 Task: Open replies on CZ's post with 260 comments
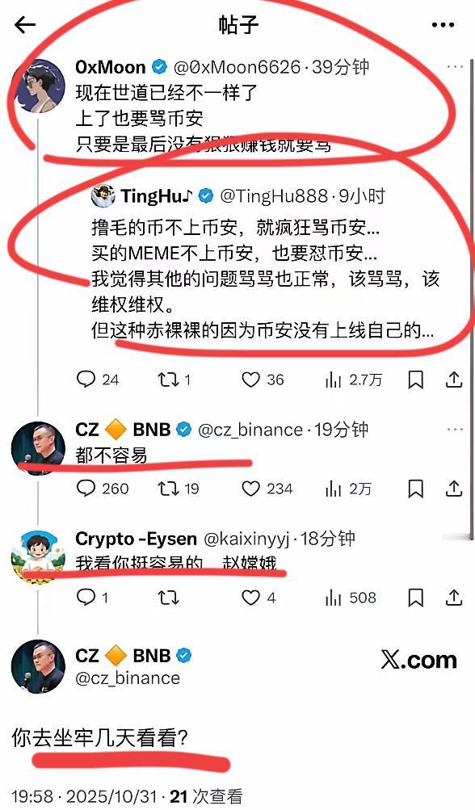click(x=102, y=489)
